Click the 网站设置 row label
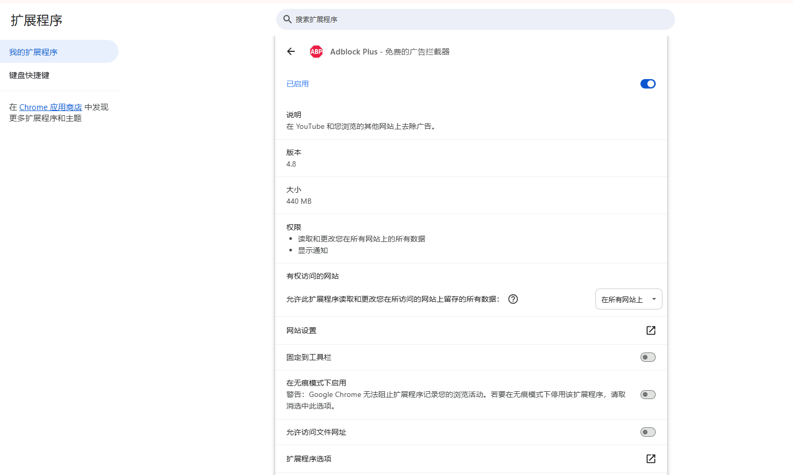This screenshot has width=793, height=475. point(301,330)
